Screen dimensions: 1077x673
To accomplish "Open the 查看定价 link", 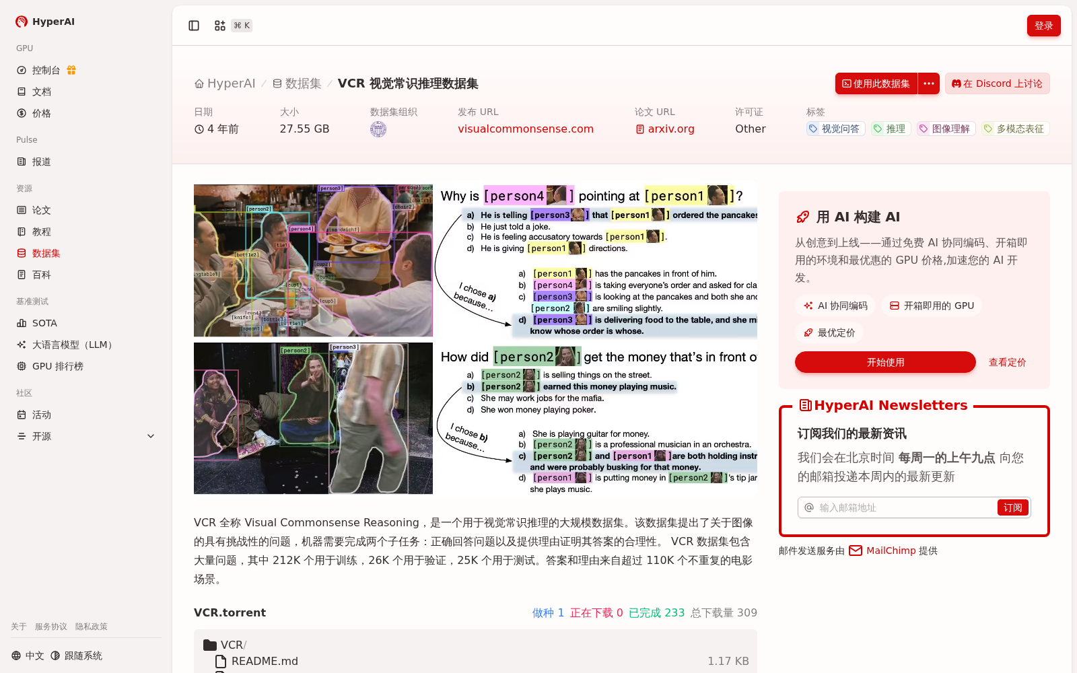I will coord(1007,362).
